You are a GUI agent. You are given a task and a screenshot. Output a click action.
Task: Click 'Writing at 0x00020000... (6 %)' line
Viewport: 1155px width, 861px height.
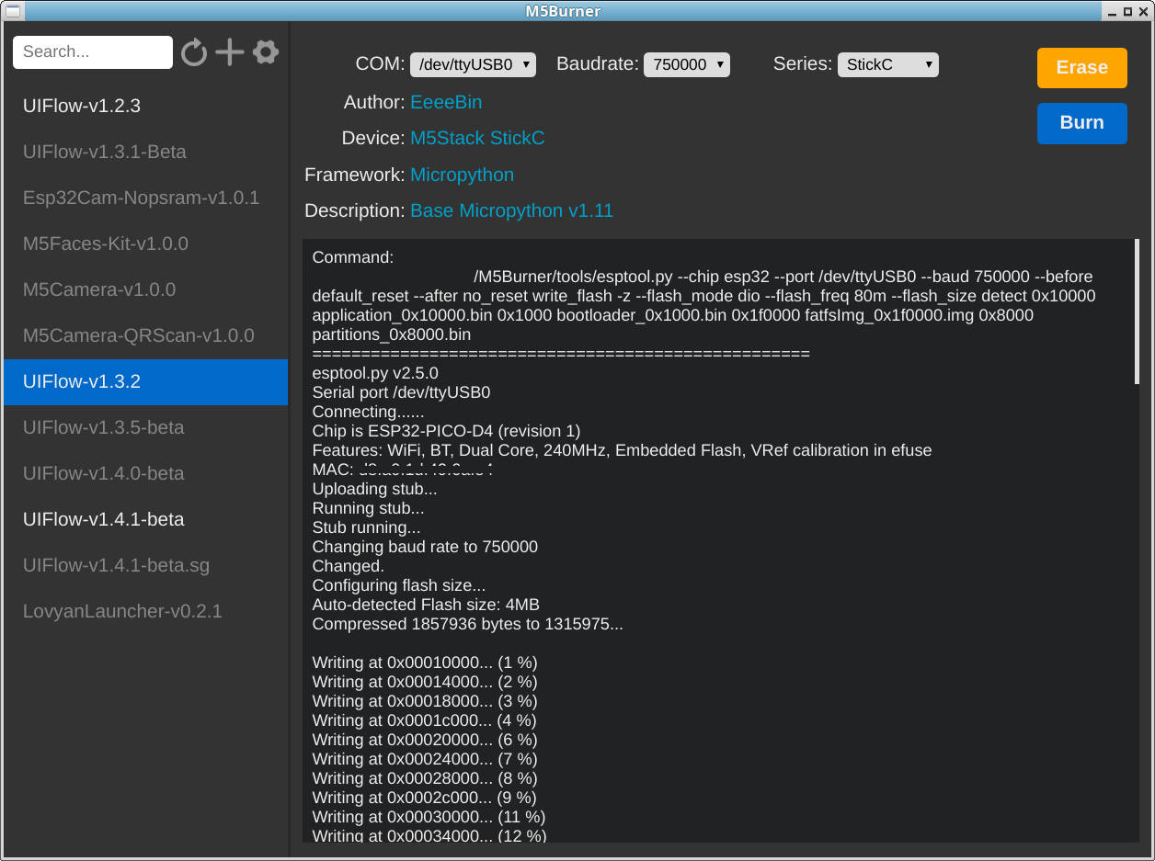click(x=425, y=740)
